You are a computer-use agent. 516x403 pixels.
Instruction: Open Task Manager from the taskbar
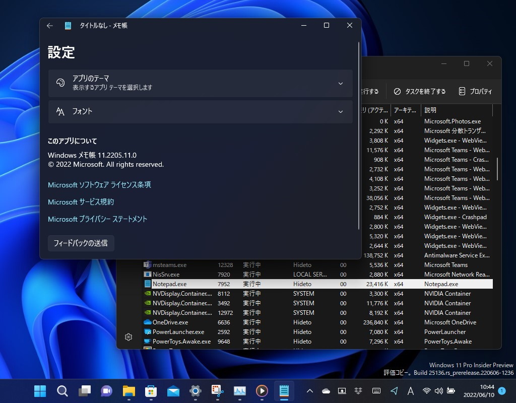pyautogui.click(x=240, y=391)
